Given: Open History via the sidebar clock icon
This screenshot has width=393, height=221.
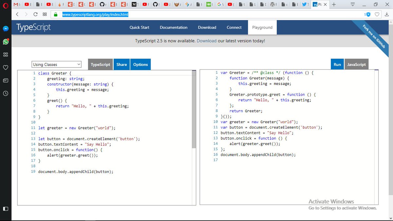Looking at the screenshot, I should (x=6, y=93).
